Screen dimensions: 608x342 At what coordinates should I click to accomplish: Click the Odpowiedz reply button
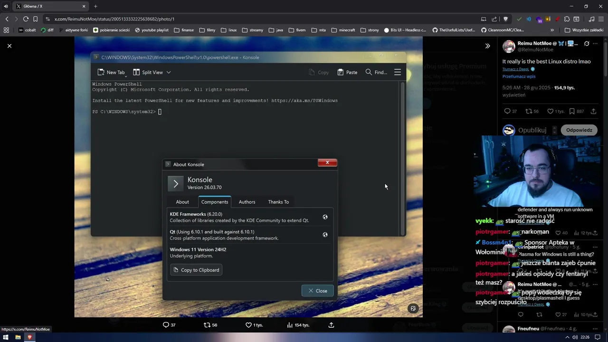coord(579,130)
